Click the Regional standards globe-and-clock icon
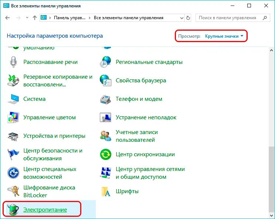The image size is (275, 219). [x=105, y=62]
